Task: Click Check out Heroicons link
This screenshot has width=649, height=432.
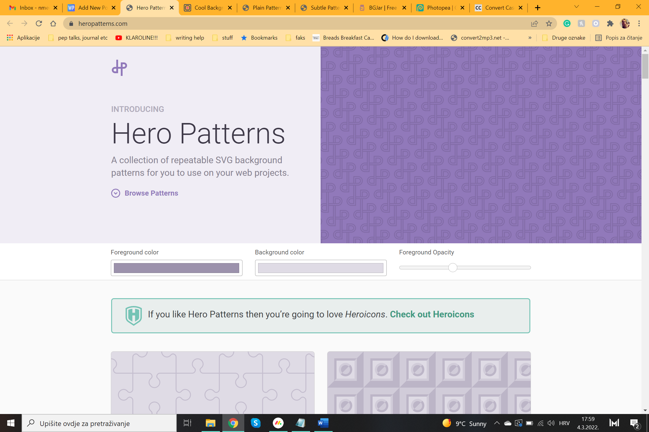Action: (432, 314)
